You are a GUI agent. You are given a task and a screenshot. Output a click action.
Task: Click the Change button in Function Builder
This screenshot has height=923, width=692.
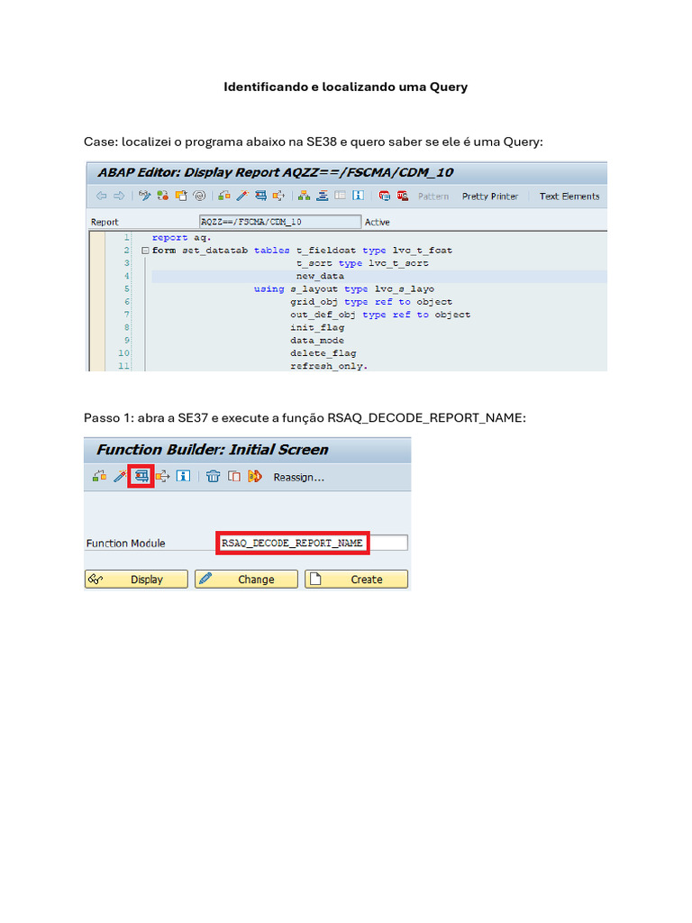246,580
